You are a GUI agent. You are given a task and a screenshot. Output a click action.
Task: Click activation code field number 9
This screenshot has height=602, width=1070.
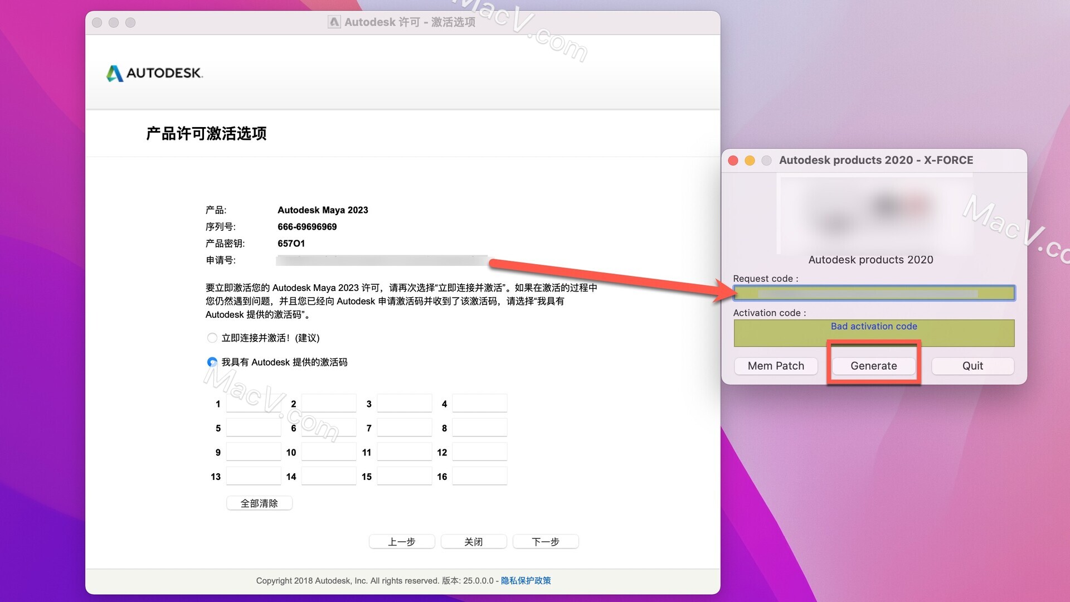(x=254, y=452)
